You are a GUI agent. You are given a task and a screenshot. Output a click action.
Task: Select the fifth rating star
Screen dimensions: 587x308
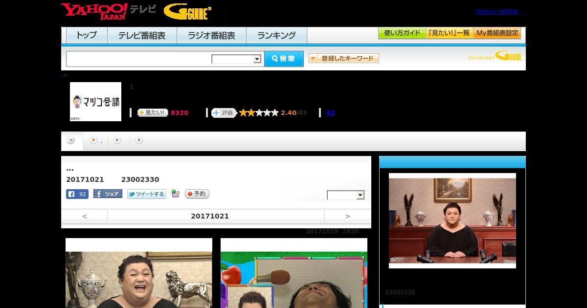tap(274, 113)
